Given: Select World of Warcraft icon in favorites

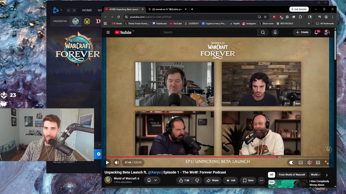Looking at the screenshot, I should (x=87, y=21).
